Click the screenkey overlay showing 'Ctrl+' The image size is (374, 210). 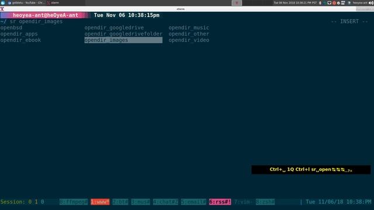[311, 170]
